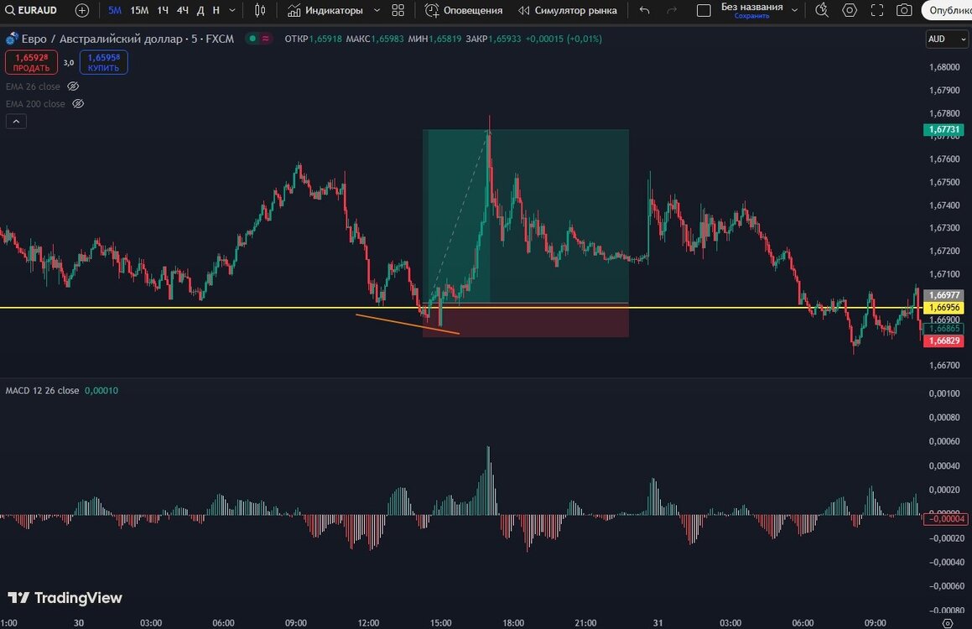Select the Н weekly timeframe
This screenshot has height=629, width=972.
(x=216, y=10)
